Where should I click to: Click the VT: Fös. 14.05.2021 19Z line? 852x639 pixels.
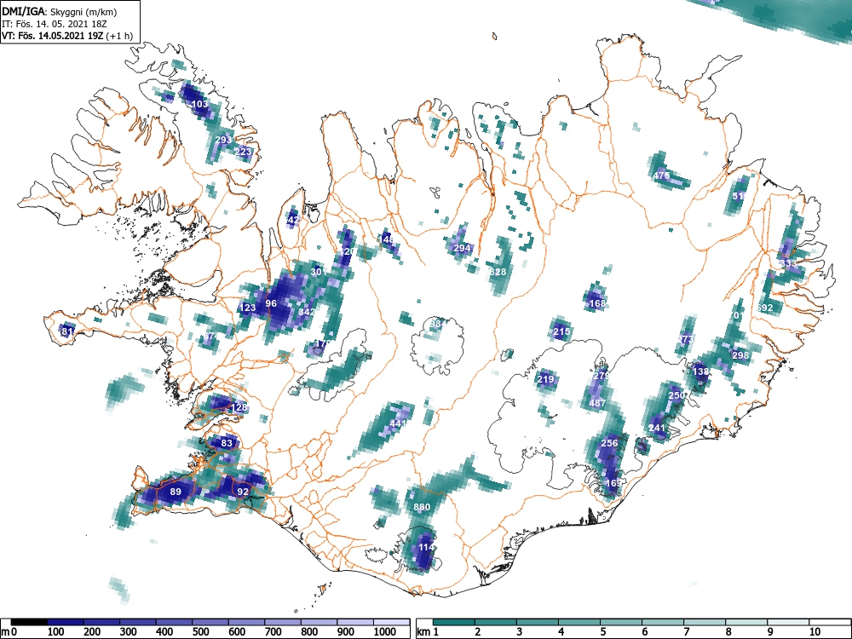(66, 36)
